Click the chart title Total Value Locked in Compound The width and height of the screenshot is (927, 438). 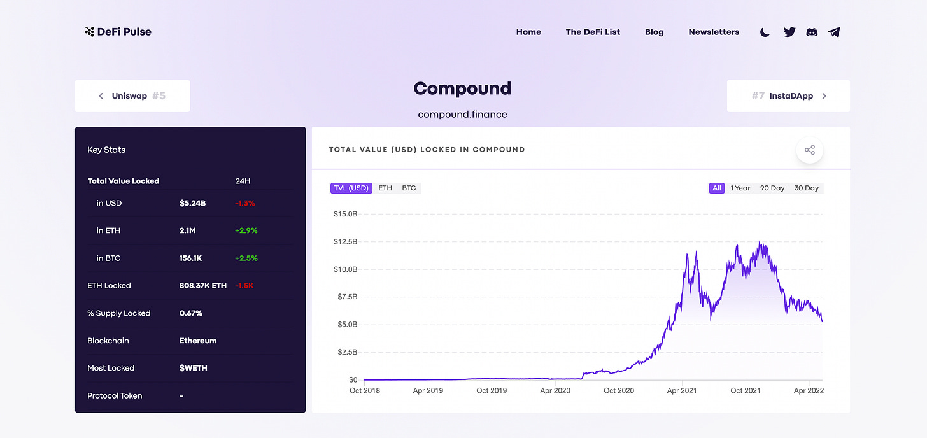(427, 150)
